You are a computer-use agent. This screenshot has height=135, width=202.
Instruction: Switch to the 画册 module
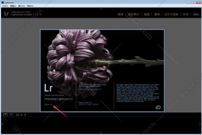coord(157,15)
